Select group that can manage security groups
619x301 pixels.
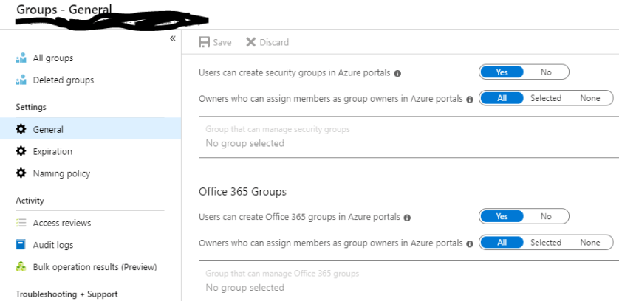point(244,143)
